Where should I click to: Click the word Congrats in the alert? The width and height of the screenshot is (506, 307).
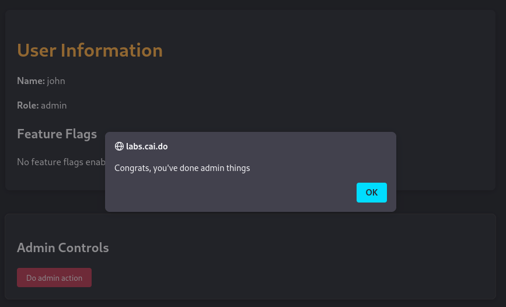[131, 168]
